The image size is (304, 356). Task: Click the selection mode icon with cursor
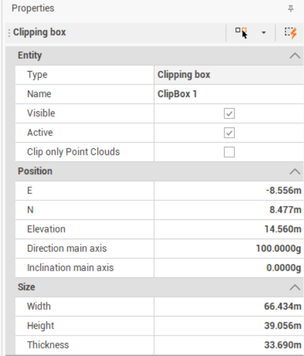(x=242, y=33)
